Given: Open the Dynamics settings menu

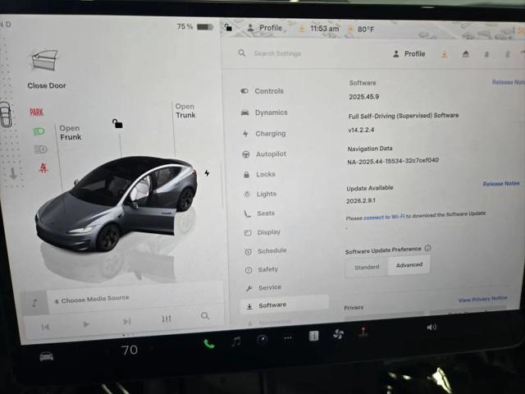Looking at the screenshot, I should pos(264,112).
